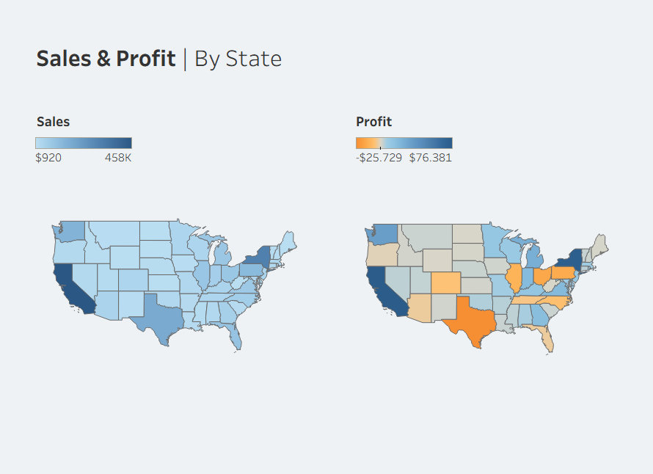Viewport: 653px width, 474px height.
Task: Click the Sales legend title
Action: click(x=53, y=122)
